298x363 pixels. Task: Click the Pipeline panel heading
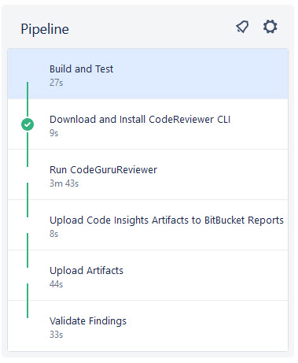[x=45, y=29]
